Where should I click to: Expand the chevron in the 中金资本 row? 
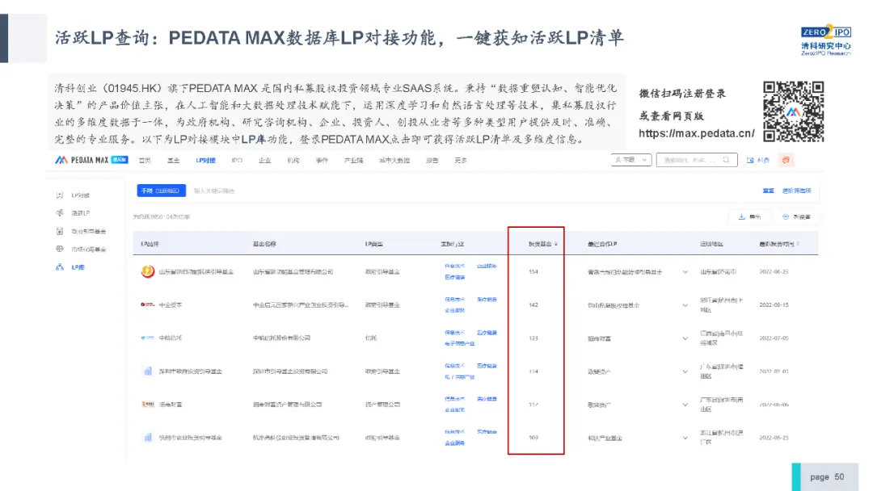[x=685, y=305]
